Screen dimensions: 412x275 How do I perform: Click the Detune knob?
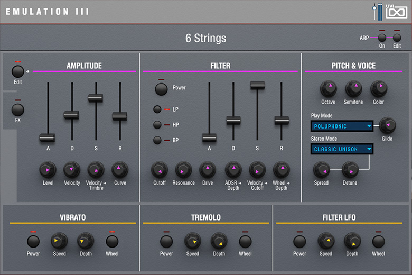(350, 170)
